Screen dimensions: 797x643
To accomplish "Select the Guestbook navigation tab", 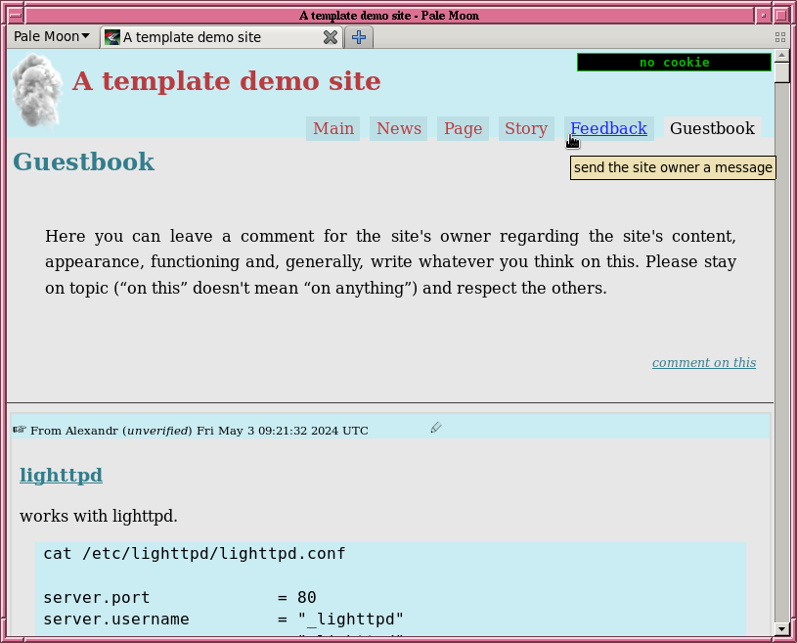I will (x=712, y=128).
